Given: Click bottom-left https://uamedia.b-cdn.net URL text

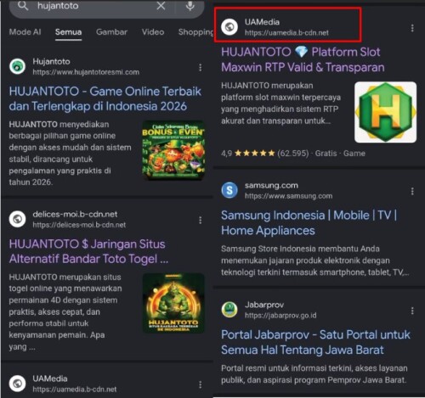Looking at the screenshot, I should click(x=75, y=390).
